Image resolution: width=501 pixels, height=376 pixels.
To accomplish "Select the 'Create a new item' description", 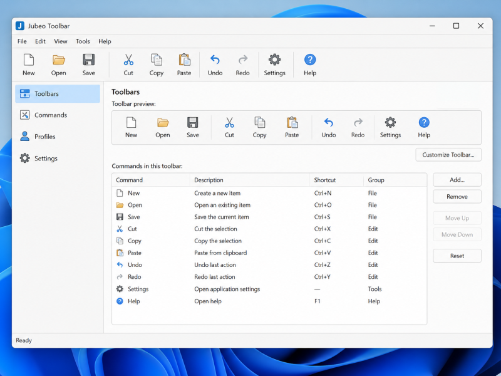I will (x=217, y=193).
